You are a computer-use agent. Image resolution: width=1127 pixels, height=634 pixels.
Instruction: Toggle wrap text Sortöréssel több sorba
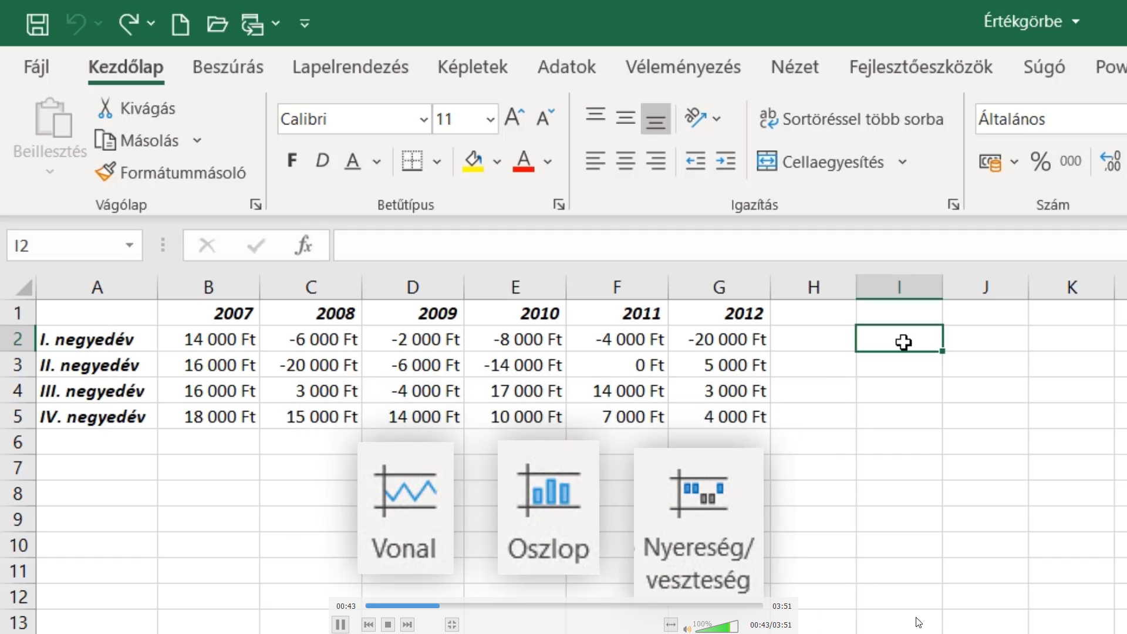851,119
